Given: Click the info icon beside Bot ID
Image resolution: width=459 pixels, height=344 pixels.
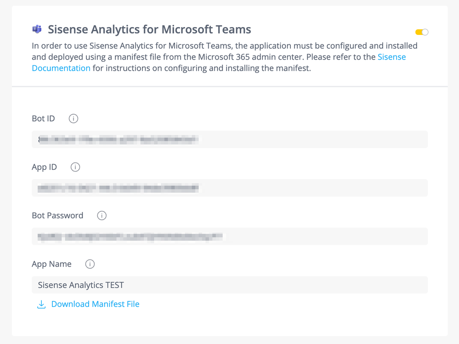Looking at the screenshot, I should pyautogui.click(x=74, y=118).
